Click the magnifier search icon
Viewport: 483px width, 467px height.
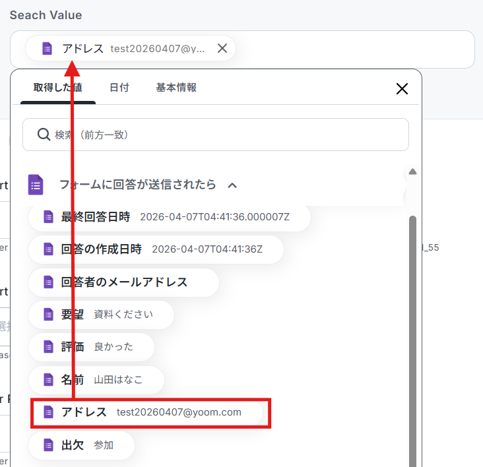click(x=44, y=135)
